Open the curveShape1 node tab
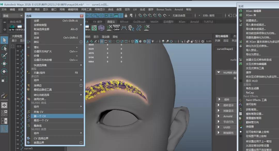 pos(225,49)
